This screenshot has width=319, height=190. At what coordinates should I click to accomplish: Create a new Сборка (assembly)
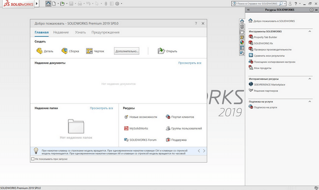(70, 51)
